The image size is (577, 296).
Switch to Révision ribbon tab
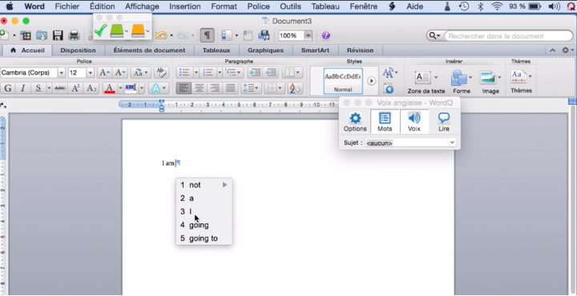tap(361, 50)
